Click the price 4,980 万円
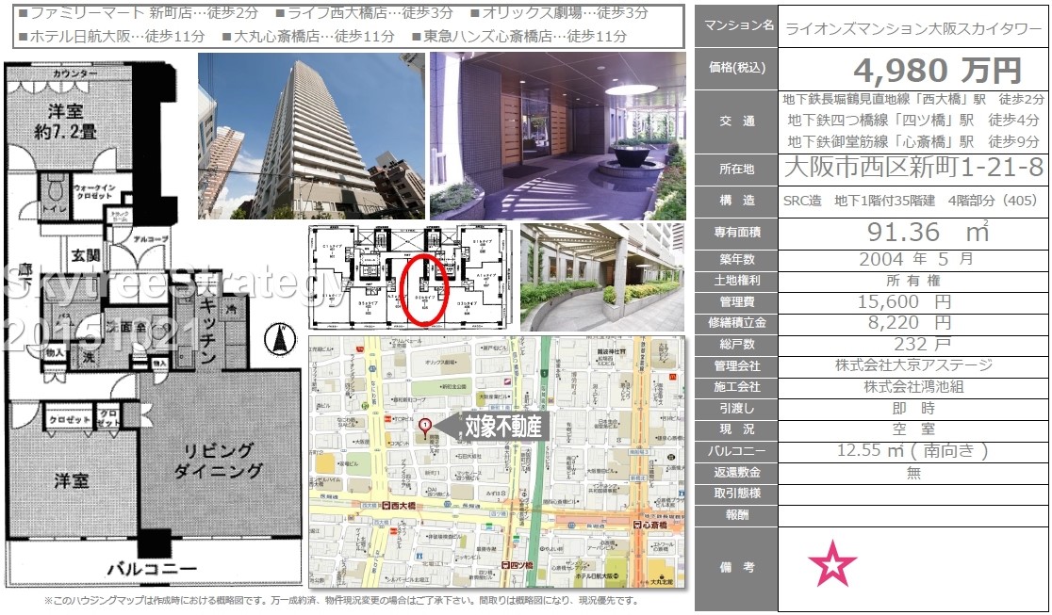Screen dimensions: 1052x615 click(x=937, y=69)
